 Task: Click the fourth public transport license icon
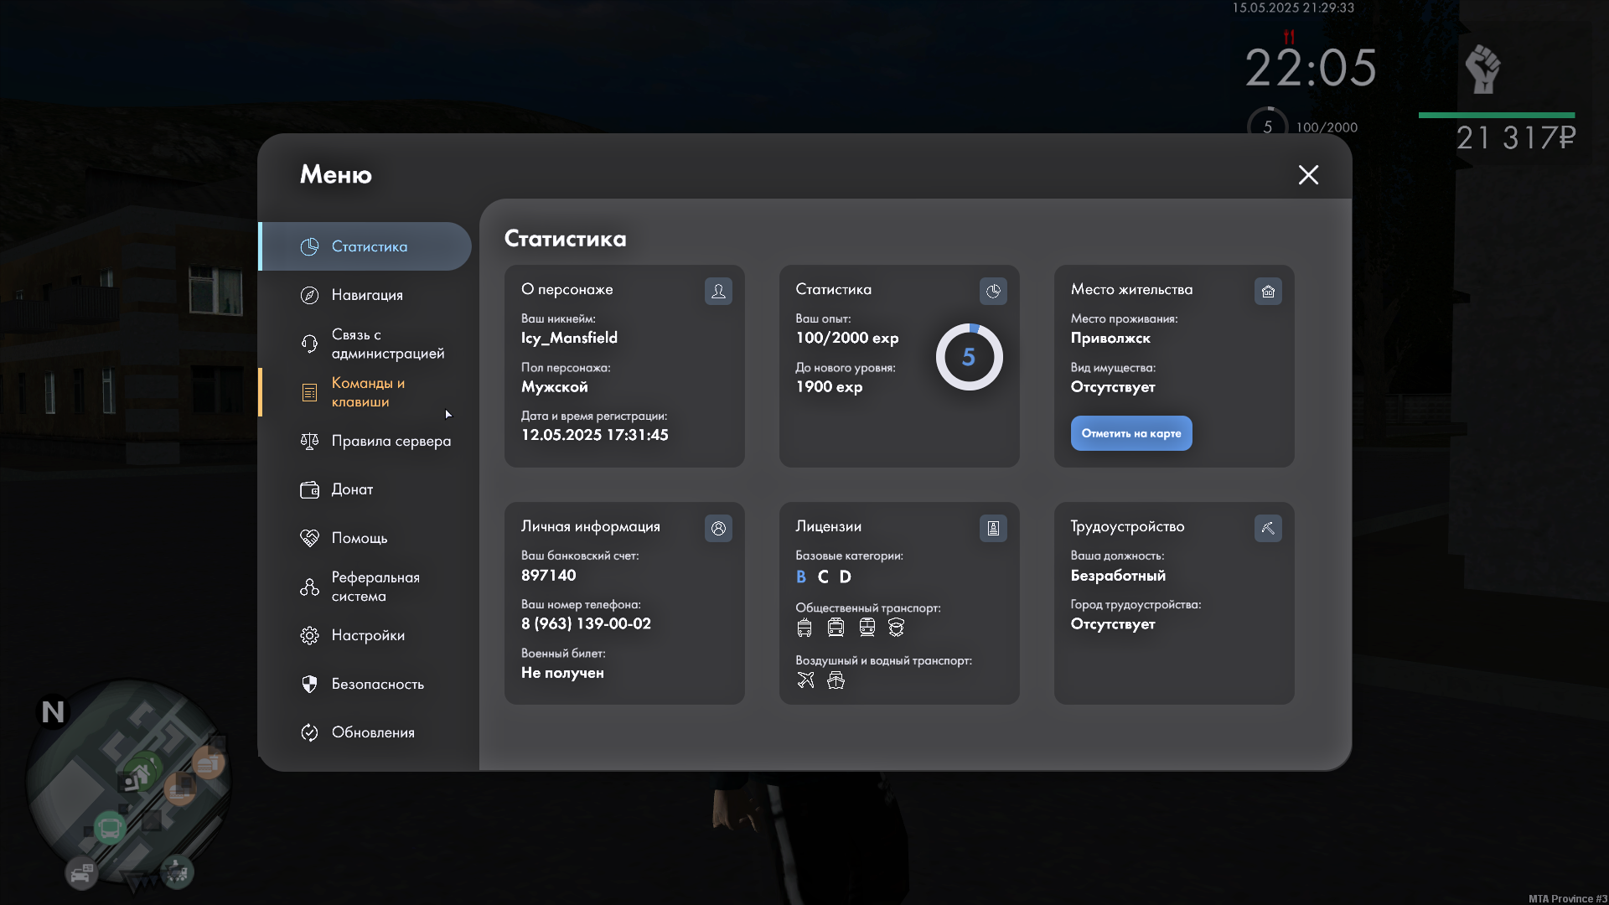(x=896, y=628)
